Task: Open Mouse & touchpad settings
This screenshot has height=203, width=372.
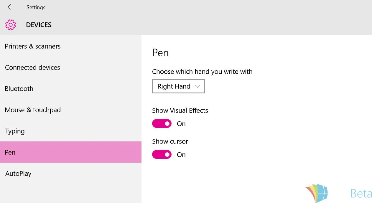Action: pos(71,110)
